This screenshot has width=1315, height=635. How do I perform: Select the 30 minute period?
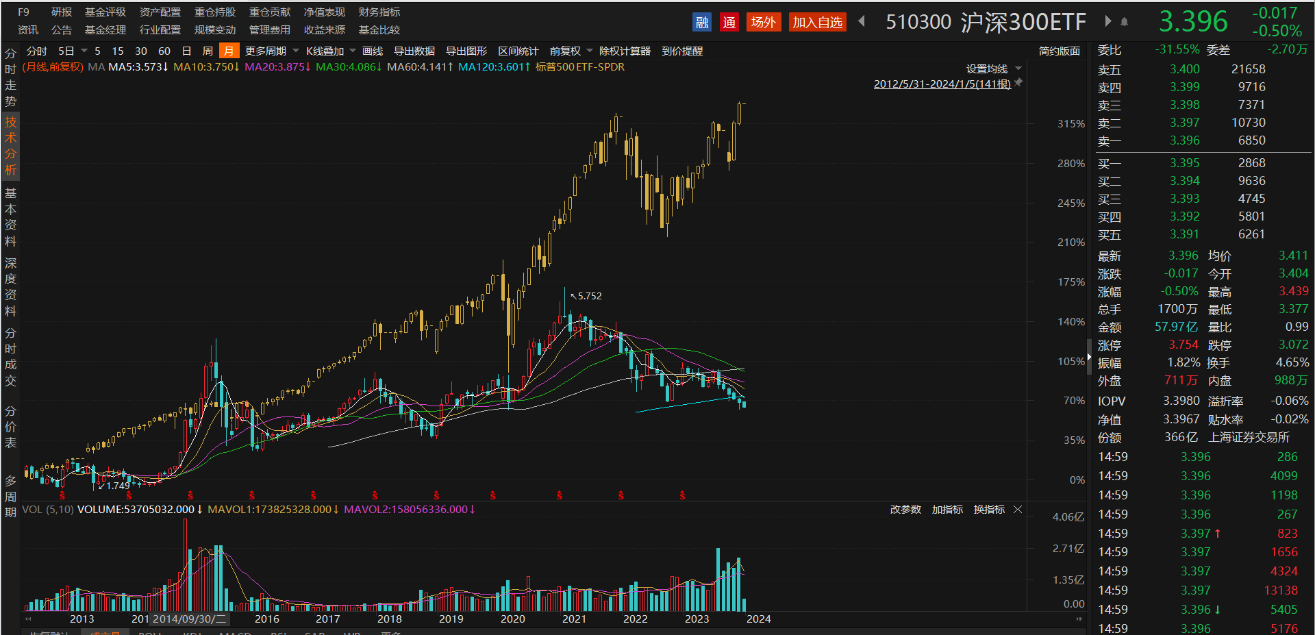[x=141, y=51]
